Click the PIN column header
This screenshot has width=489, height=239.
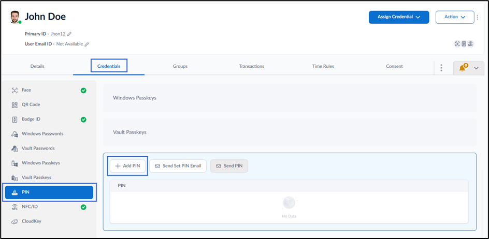point(122,185)
